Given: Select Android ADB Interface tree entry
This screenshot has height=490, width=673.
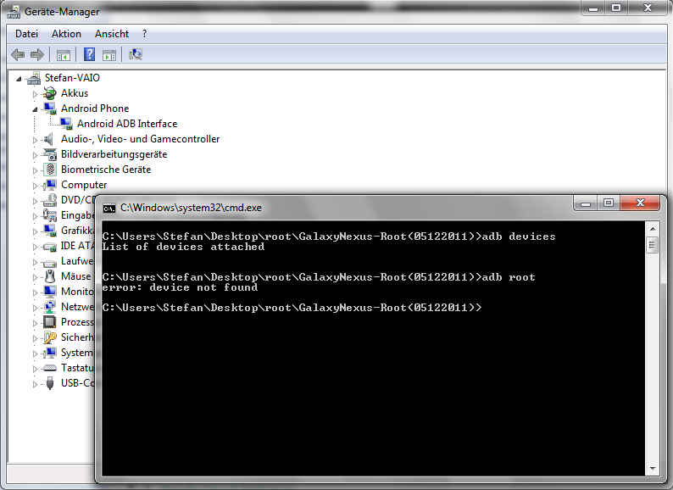Looking at the screenshot, I should point(127,124).
